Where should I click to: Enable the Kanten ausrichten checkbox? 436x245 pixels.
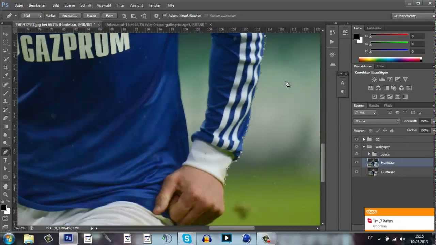click(x=207, y=15)
